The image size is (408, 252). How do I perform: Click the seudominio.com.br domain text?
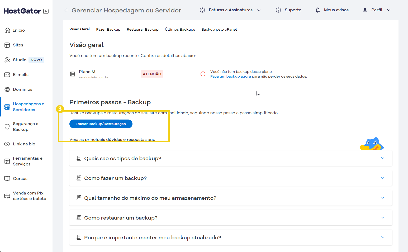[94, 77]
